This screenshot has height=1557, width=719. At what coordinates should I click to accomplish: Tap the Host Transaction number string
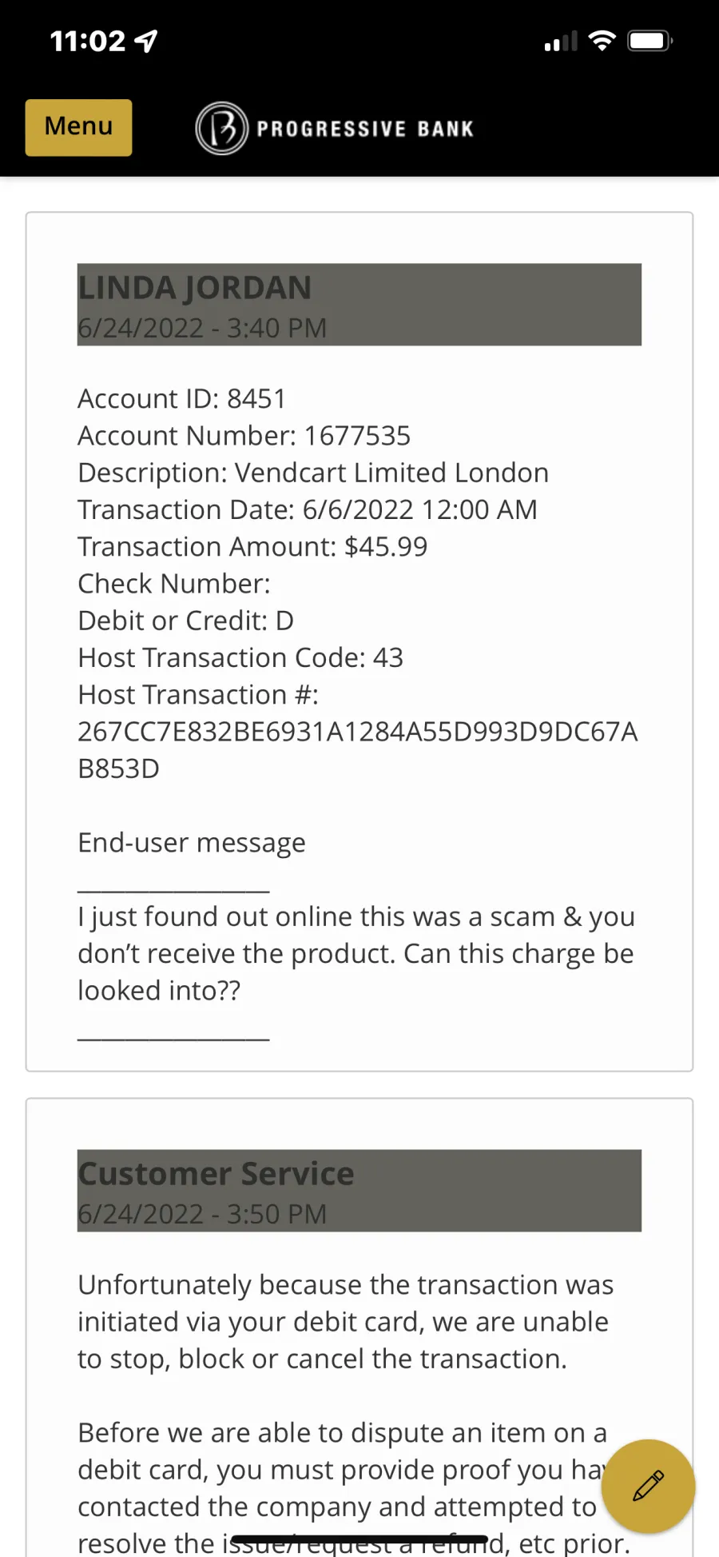(358, 750)
